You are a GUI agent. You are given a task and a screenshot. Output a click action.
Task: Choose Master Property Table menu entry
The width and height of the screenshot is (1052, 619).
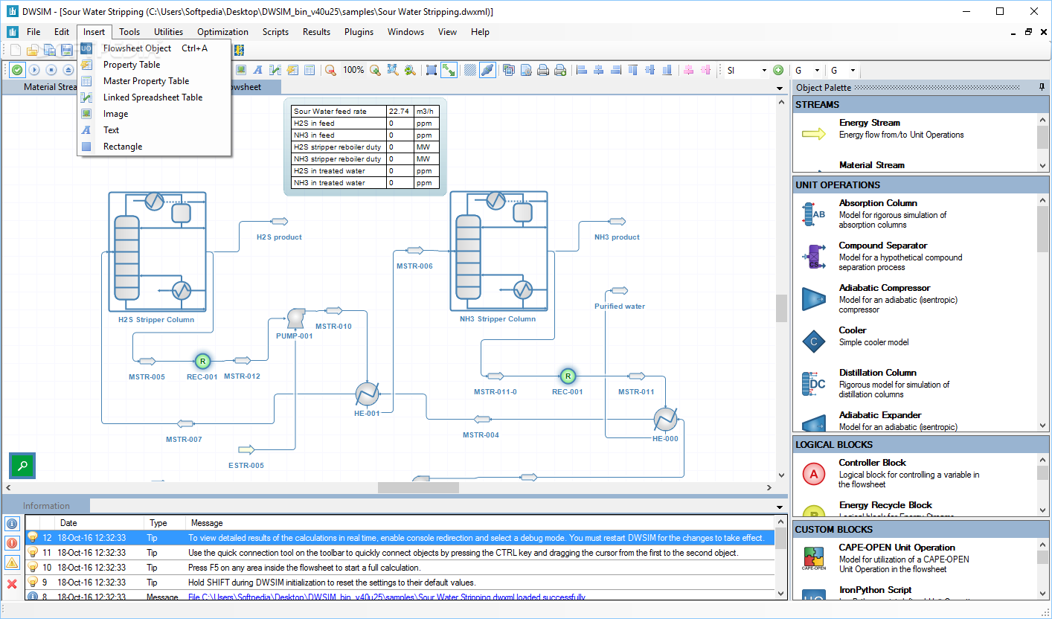click(x=155, y=81)
